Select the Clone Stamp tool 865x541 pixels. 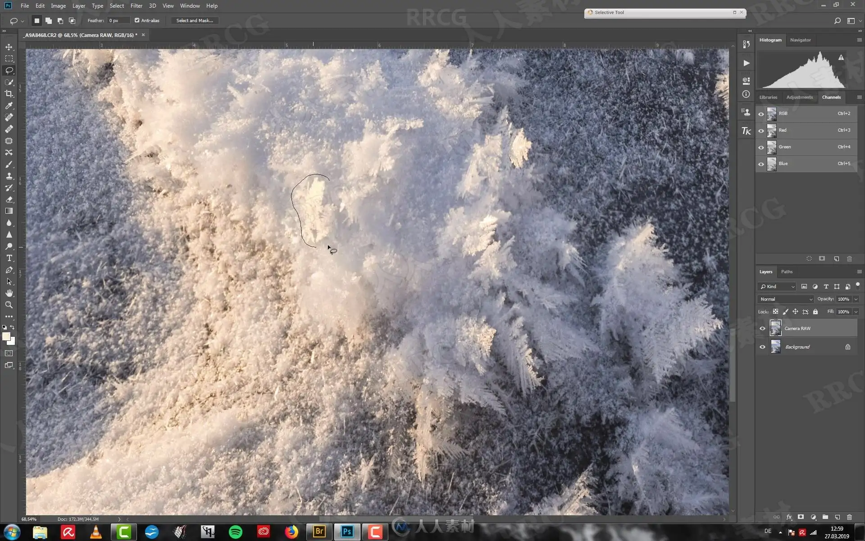click(9, 176)
